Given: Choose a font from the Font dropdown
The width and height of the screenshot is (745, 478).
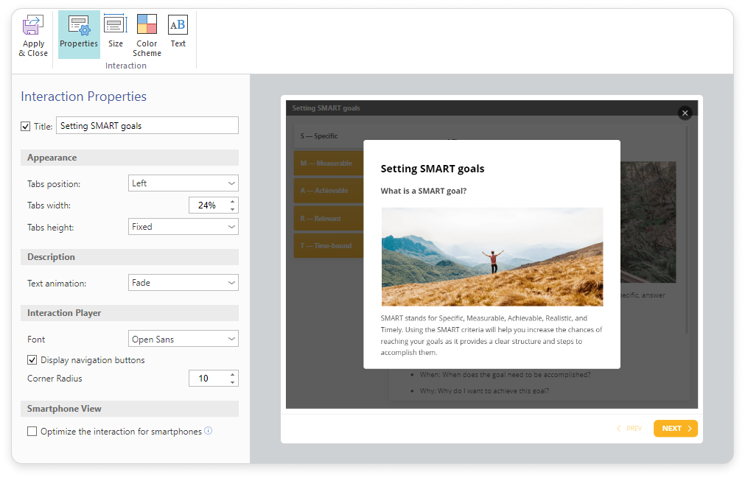Looking at the screenshot, I should coord(183,340).
